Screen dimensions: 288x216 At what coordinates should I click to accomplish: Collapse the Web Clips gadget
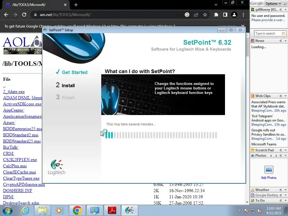click(x=281, y=96)
